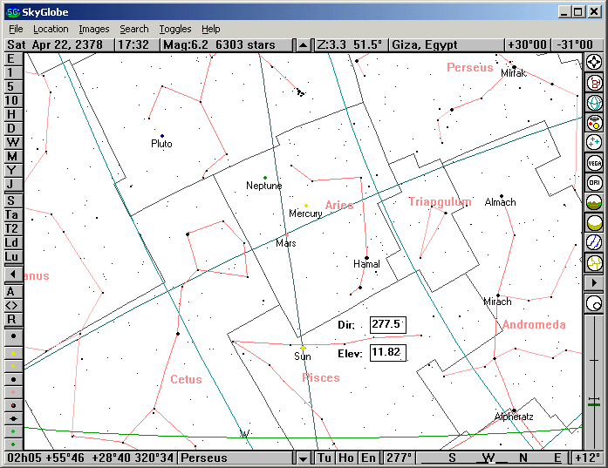
Task: Click the S-W-N-E compass direction bar
Action: point(502,458)
